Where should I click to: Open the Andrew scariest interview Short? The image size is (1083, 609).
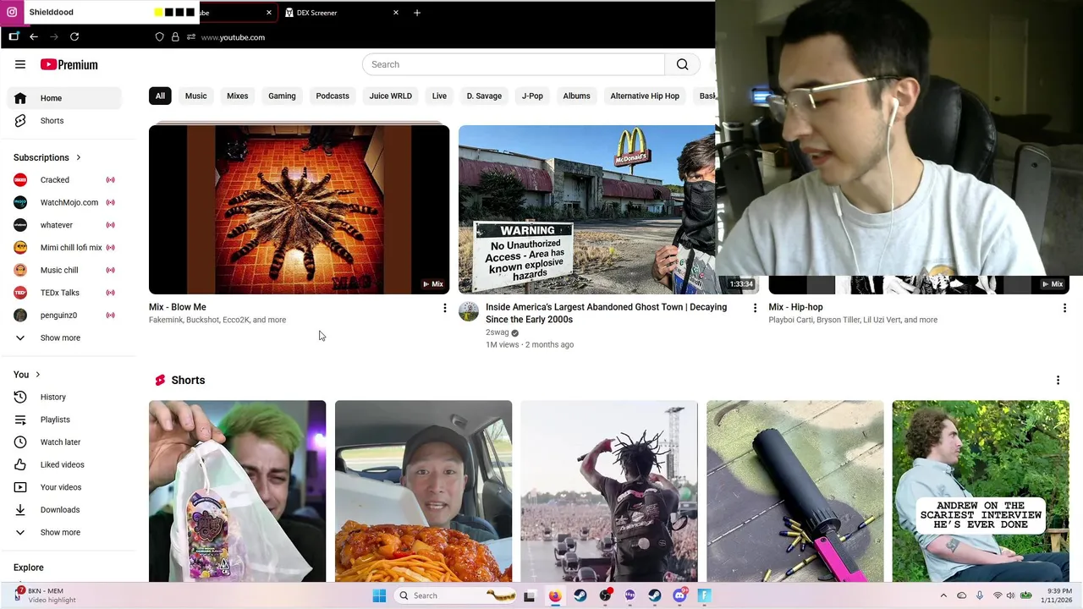pyautogui.click(x=981, y=491)
